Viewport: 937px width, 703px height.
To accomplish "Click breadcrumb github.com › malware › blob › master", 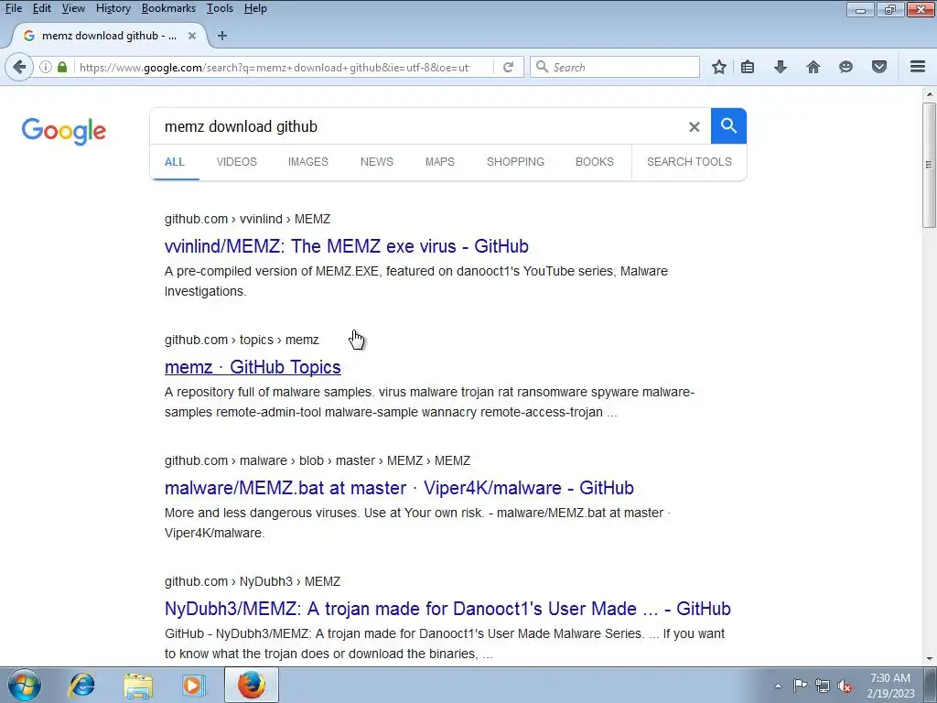I will click(318, 461).
